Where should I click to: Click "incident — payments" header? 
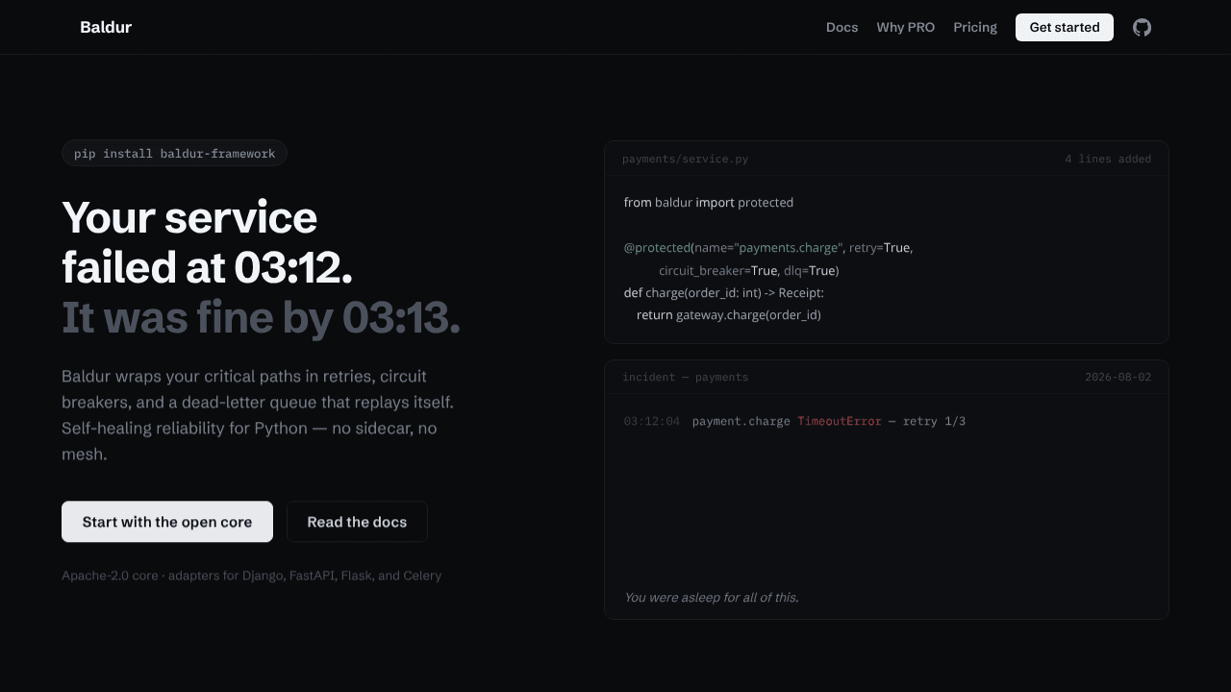pyautogui.click(x=685, y=377)
